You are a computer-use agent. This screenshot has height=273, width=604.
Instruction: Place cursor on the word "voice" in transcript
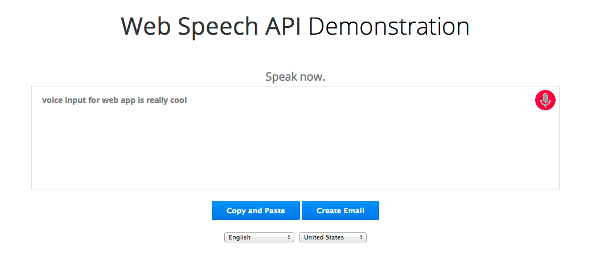52,101
